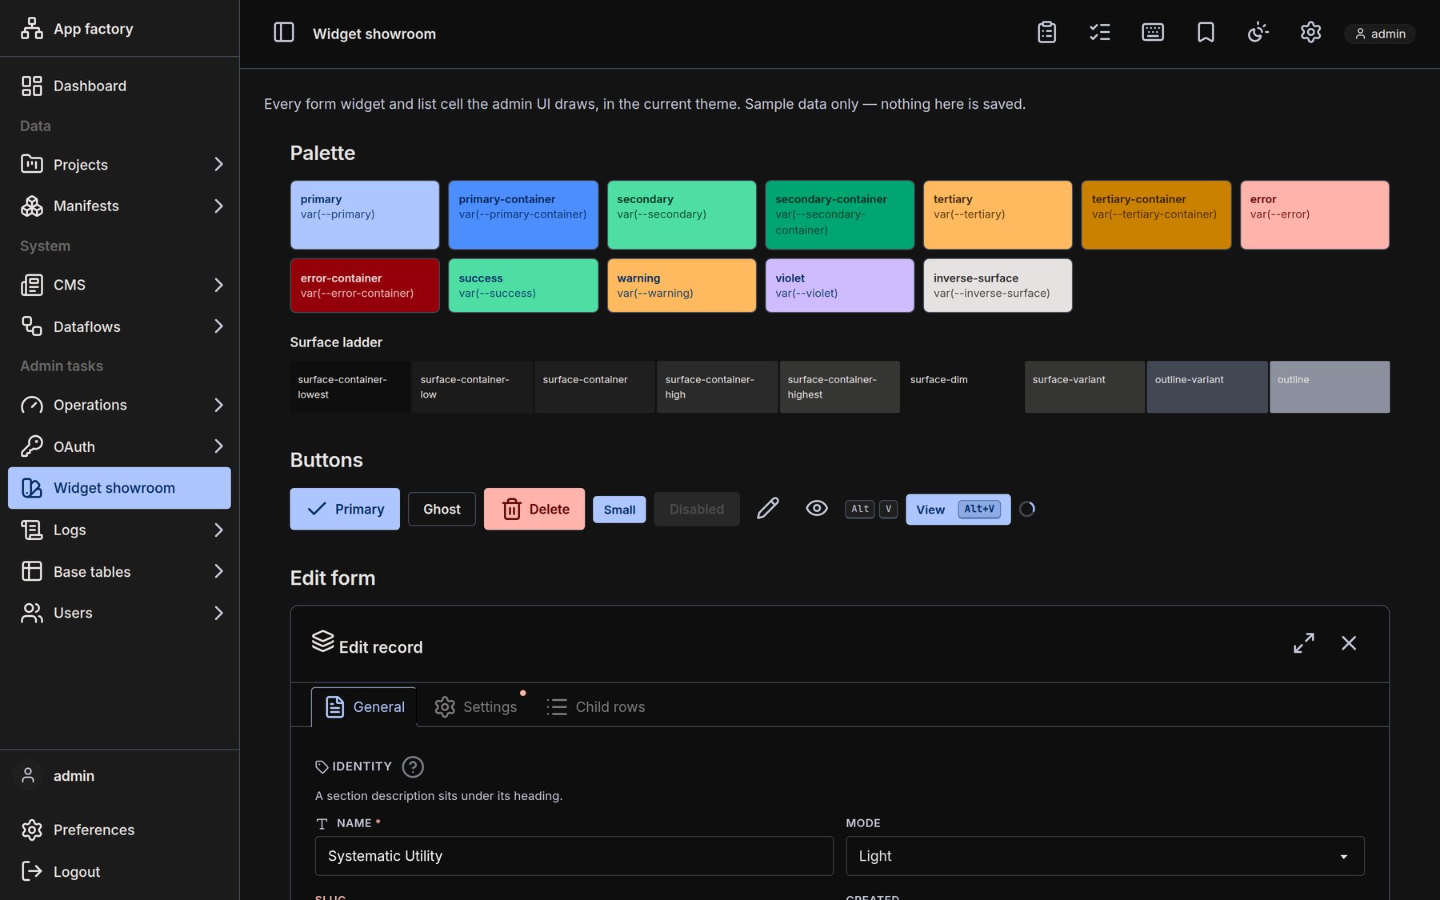Click the View Alt+V button
The width and height of the screenshot is (1440, 900).
958,510
